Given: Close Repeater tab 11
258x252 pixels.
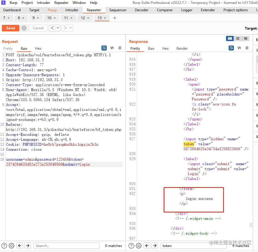Looking at the screenshot, I should click(71, 18).
